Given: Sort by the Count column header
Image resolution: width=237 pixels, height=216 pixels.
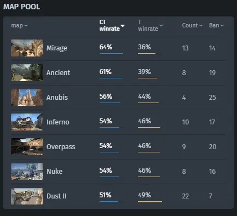Looking at the screenshot, I should click(x=192, y=25).
